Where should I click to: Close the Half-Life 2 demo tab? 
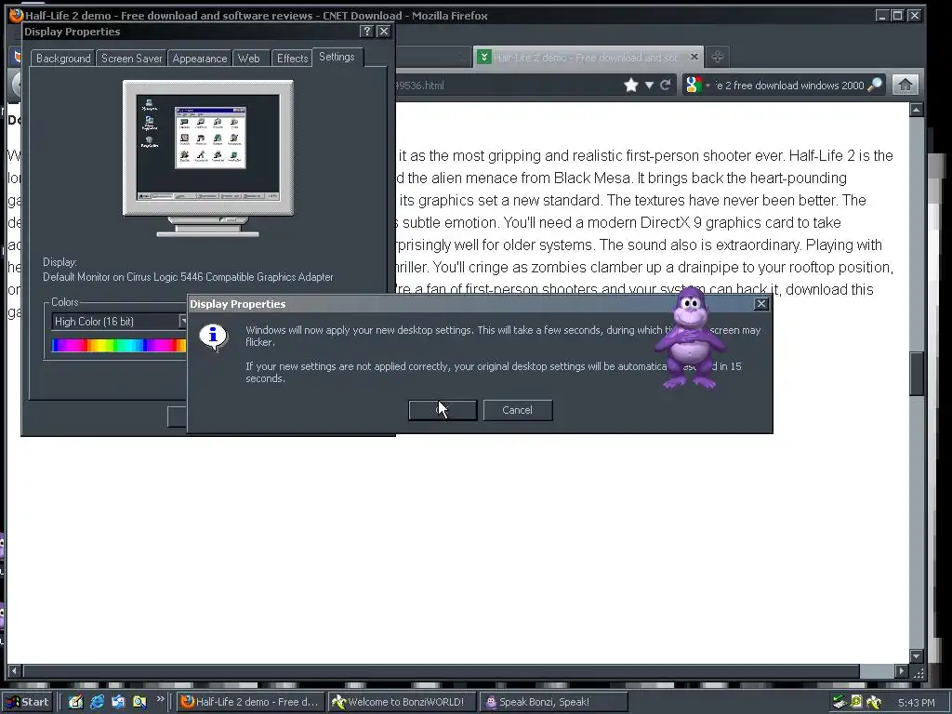pos(694,57)
